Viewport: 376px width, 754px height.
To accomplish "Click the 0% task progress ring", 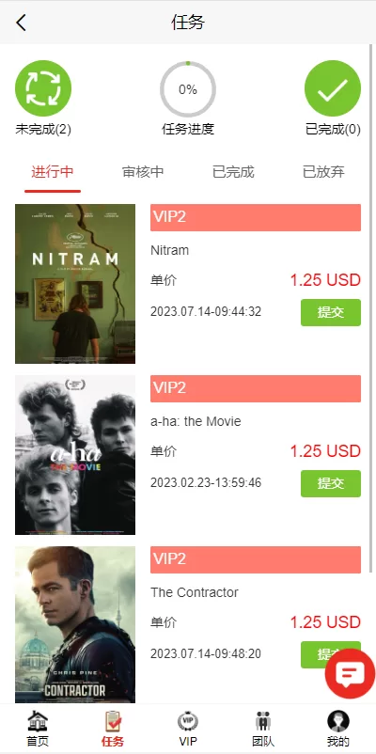I will (x=188, y=89).
